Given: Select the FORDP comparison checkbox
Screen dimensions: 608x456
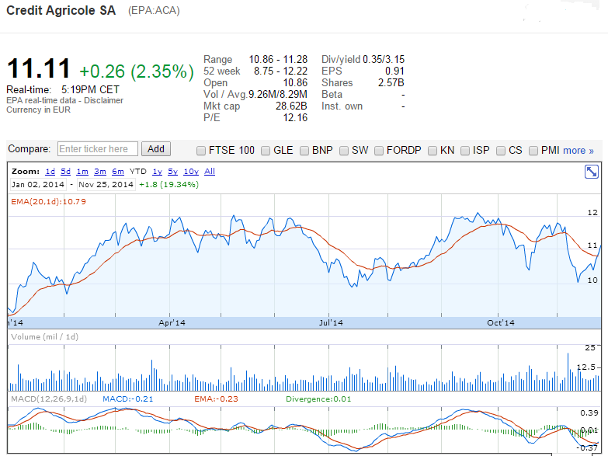Looking at the screenshot, I should coord(379,151).
